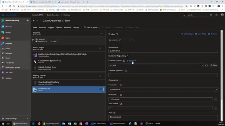Collapse the Pipeline section with minus
The width and height of the screenshot is (225, 126).
(102, 34)
